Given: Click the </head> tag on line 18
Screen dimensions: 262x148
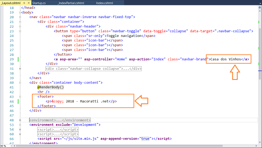Looking at the screenshot, I should [x=28, y=8].
